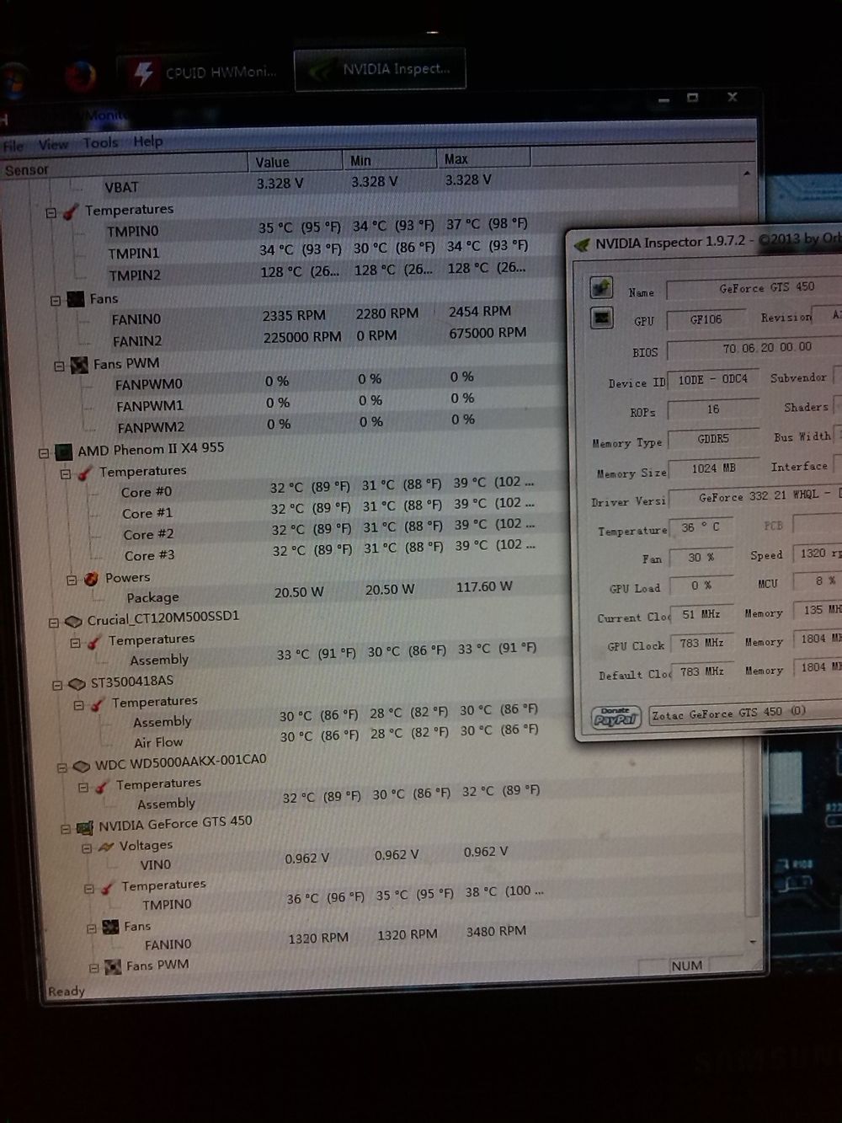
Task: Open the Help menu in HWMonitor
Action: point(148,141)
